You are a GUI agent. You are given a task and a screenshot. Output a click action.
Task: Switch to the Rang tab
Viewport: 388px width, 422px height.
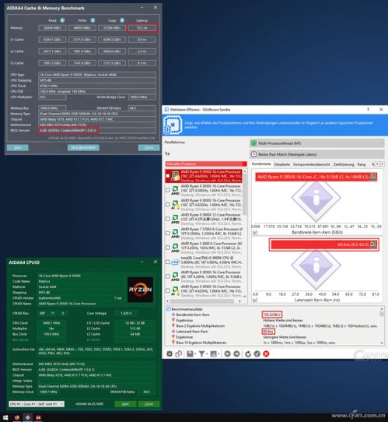[361, 164]
